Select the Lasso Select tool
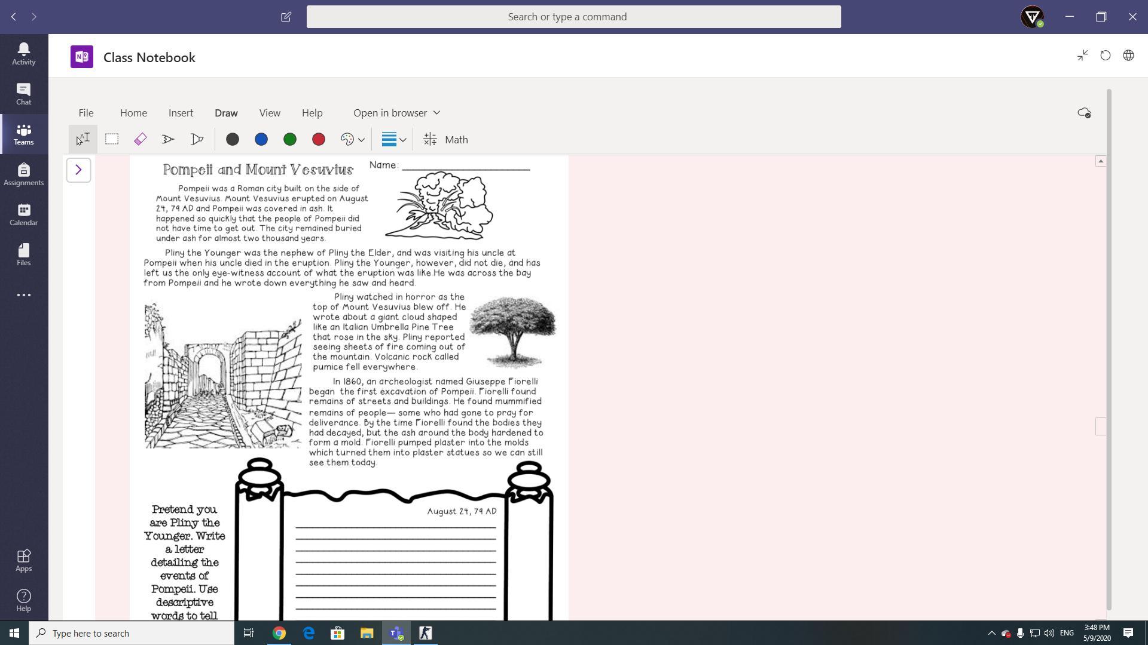The width and height of the screenshot is (1148, 645). (x=112, y=139)
